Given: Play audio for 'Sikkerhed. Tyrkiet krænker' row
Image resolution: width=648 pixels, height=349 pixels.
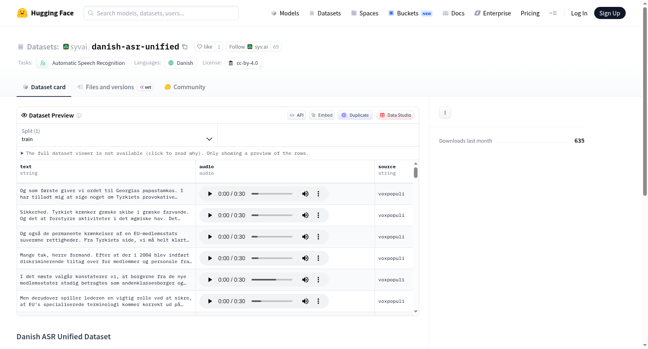Looking at the screenshot, I should pyautogui.click(x=210, y=215).
